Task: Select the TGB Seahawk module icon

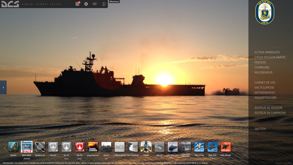Action: coord(120,147)
